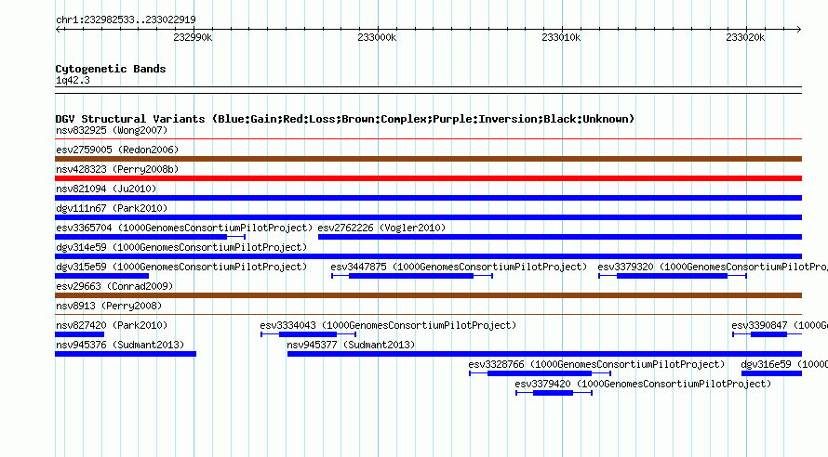Click the long nsv945377 blue bar
This screenshot has height=457, width=828.
click(x=544, y=354)
